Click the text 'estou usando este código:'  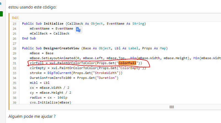click(31, 7)
